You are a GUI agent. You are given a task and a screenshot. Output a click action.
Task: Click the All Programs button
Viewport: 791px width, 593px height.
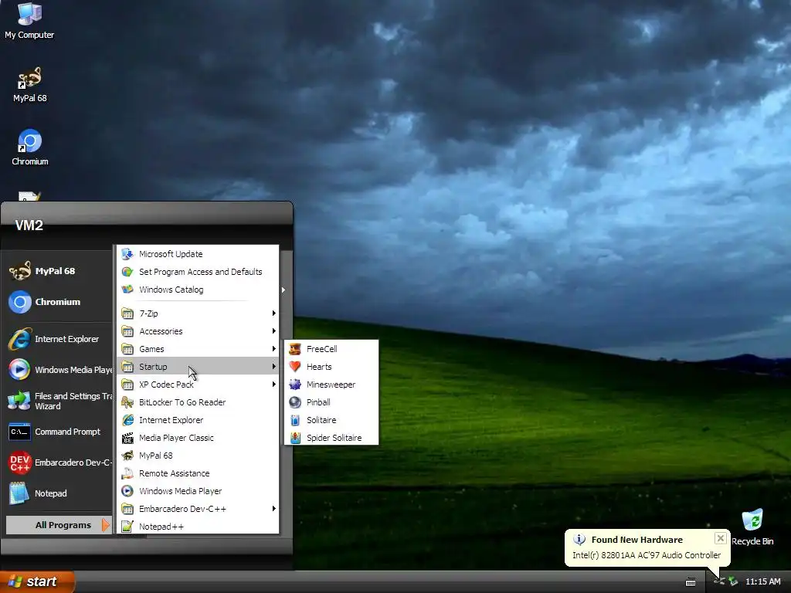(59, 525)
